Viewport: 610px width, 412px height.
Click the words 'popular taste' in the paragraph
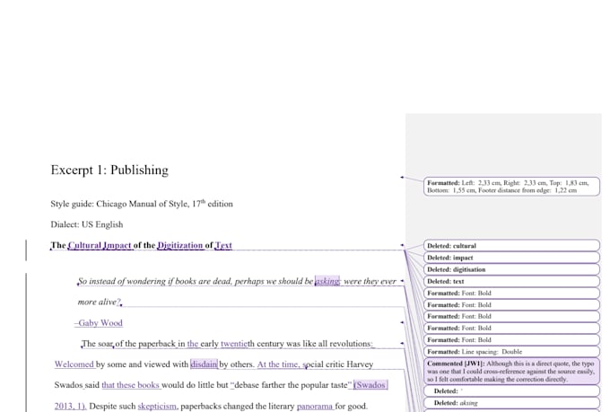coord(321,385)
